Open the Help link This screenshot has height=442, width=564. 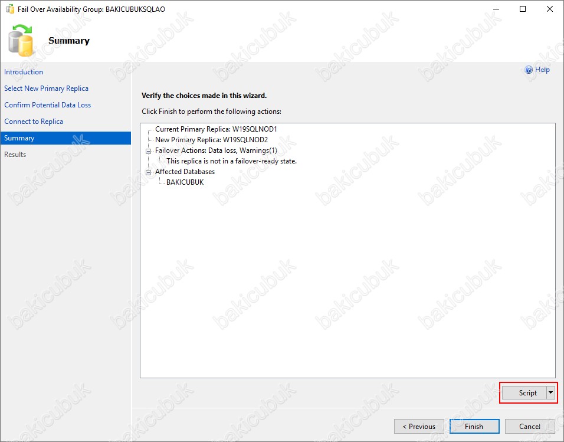coord(542,70)
